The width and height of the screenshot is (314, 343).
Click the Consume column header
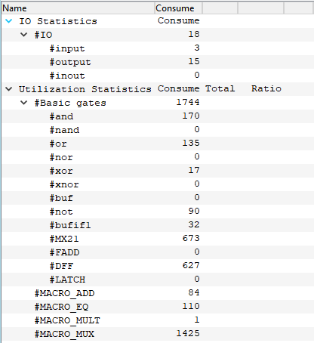178,8
